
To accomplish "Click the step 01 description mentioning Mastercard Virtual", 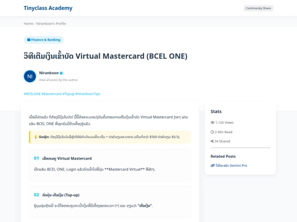I will 95,169.
